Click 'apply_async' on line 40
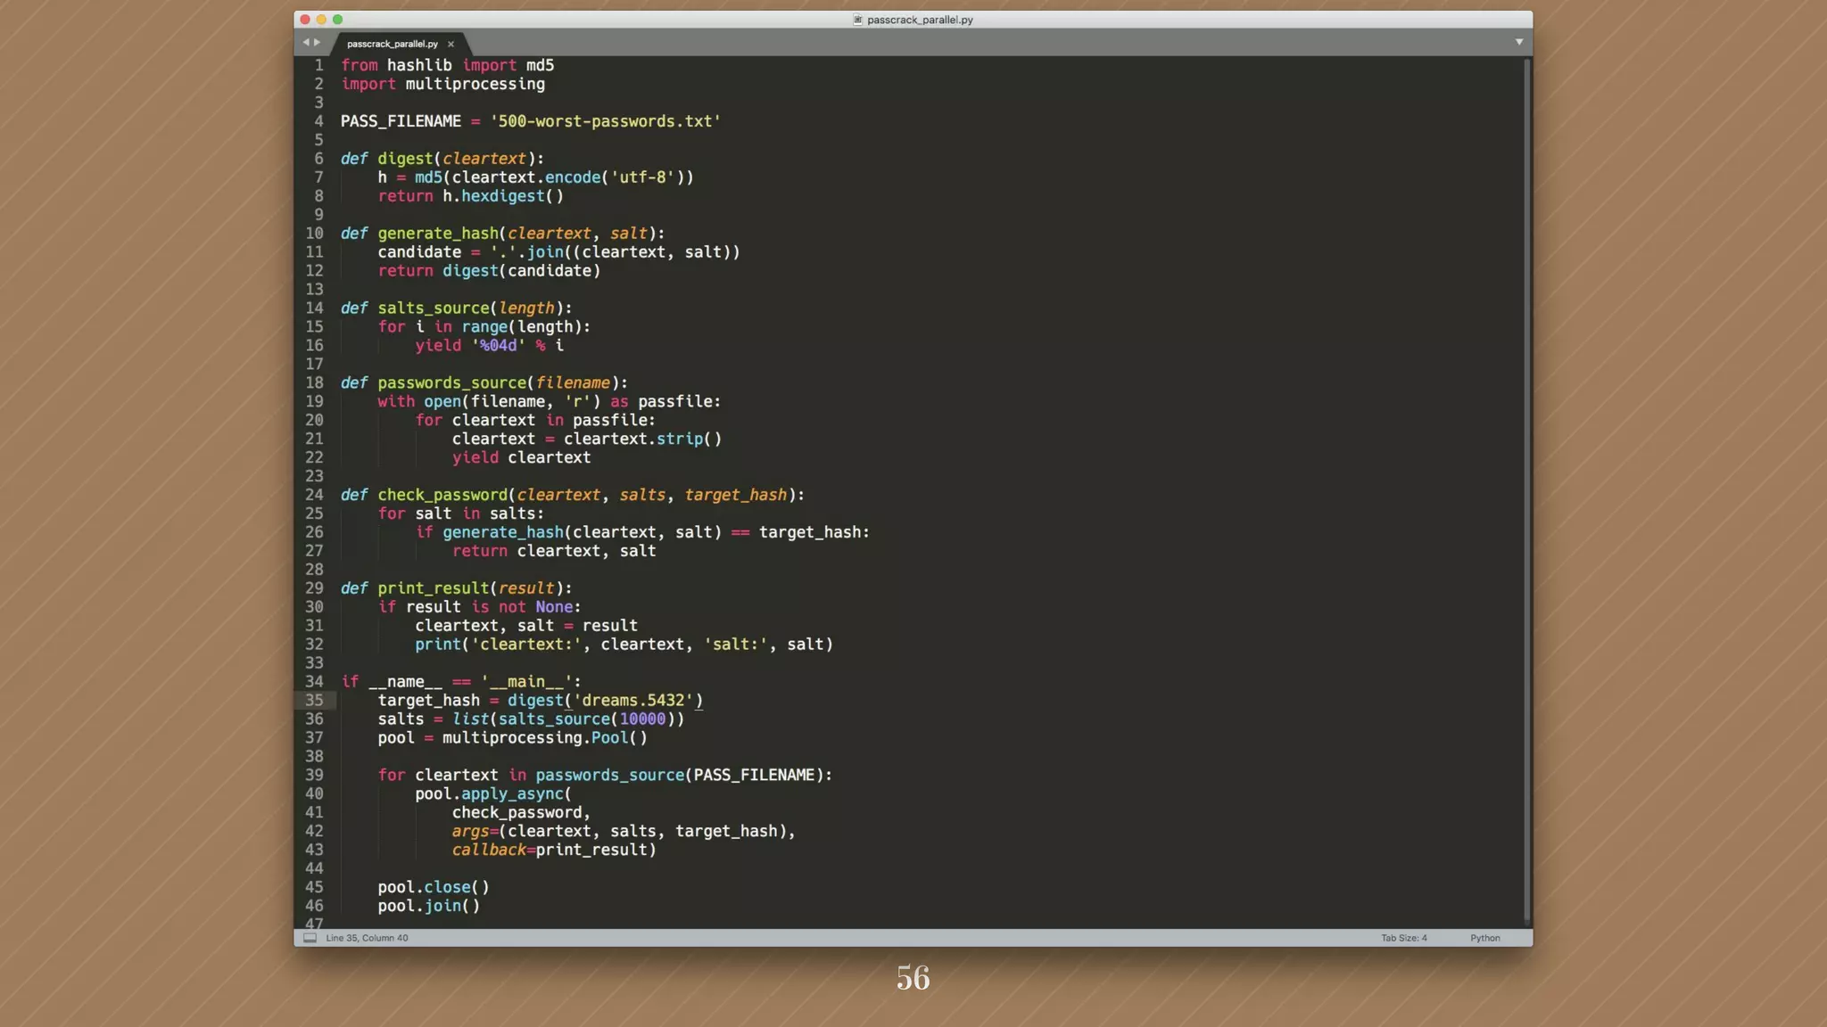The image size is (1827, 1027). pos(512,794)
